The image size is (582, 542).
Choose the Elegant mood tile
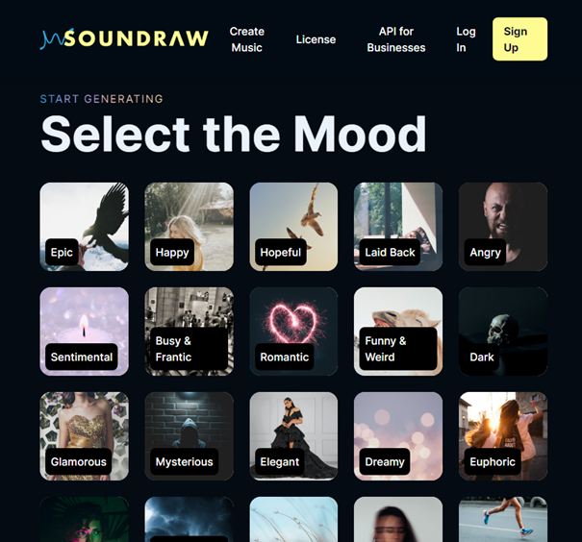pos(293,436)
